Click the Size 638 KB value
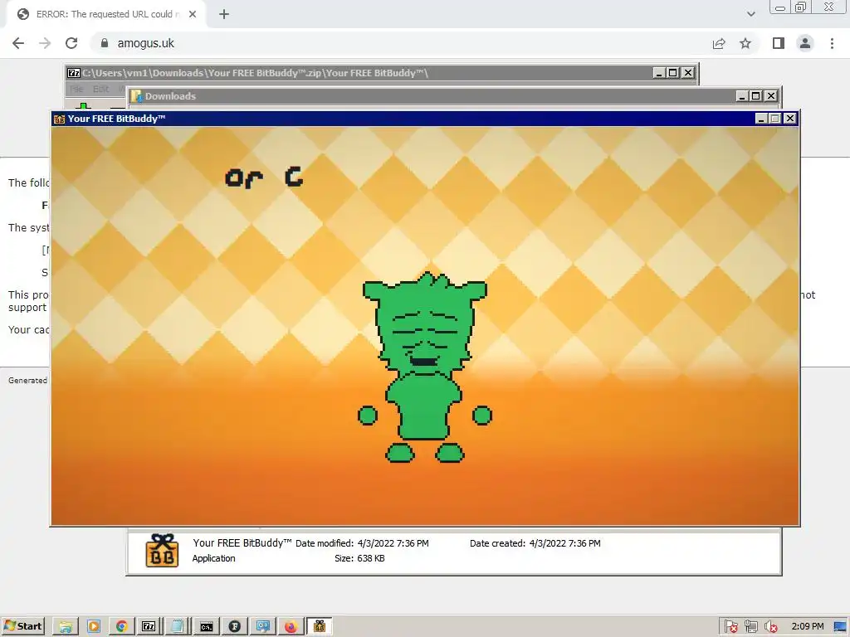Image resolution: width=850 pixels, height=637 pixels. click(371, 558)
